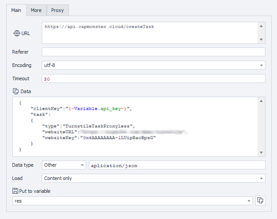Click the globe icon beside URL
The image size is (277, 219).
(x=17, y=33)
